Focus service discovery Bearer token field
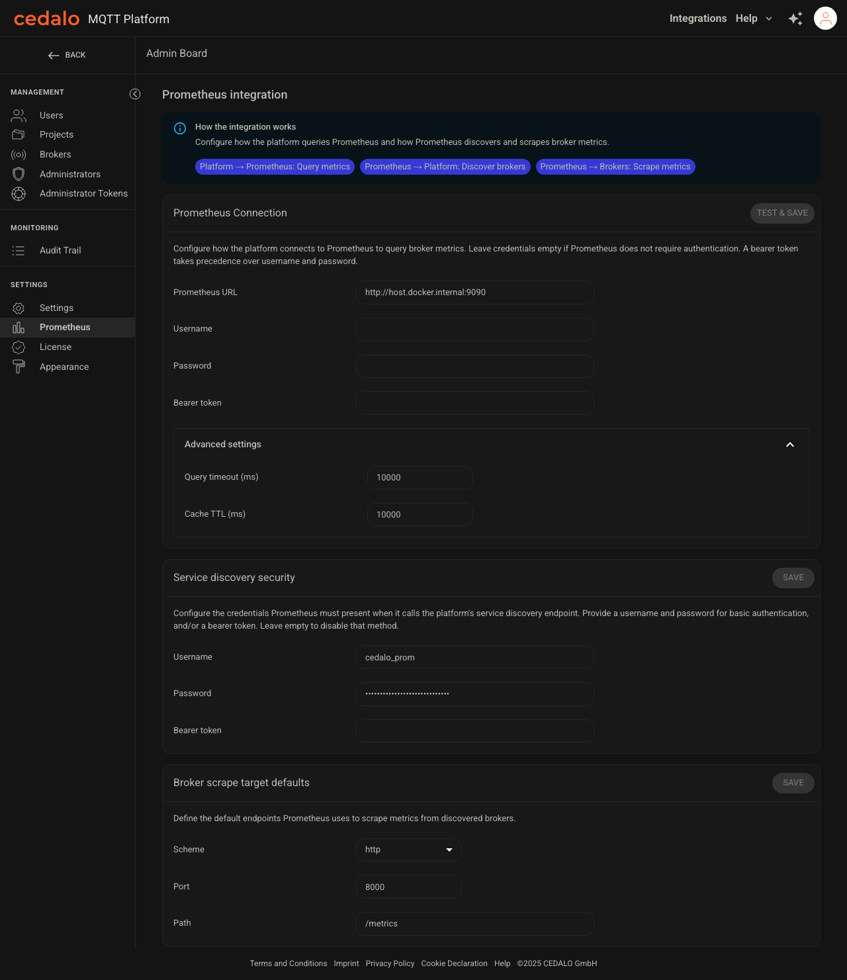Image resolution: width=847 pixels, height=980 pixels. (475, 731)
